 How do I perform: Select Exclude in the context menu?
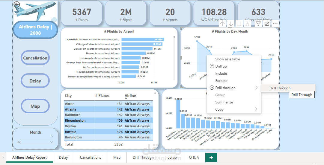click(221, 81)
